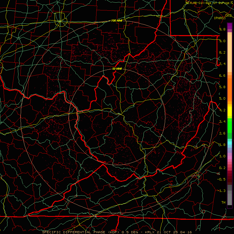Click the -0.5 legend value
234x234 pixels.
point(221,179)
